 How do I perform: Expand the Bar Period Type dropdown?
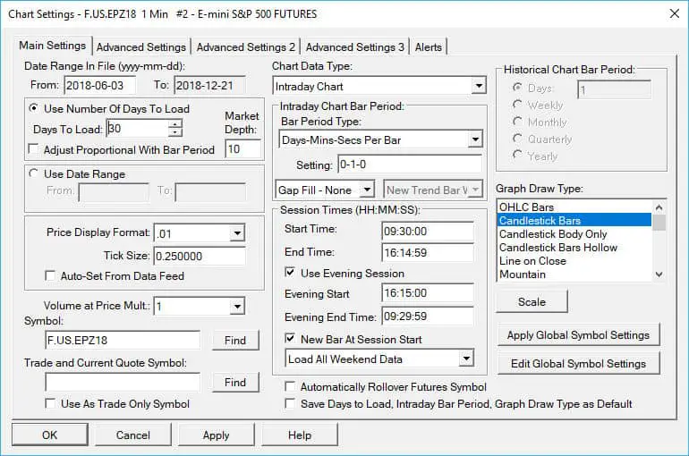point(475,140)
